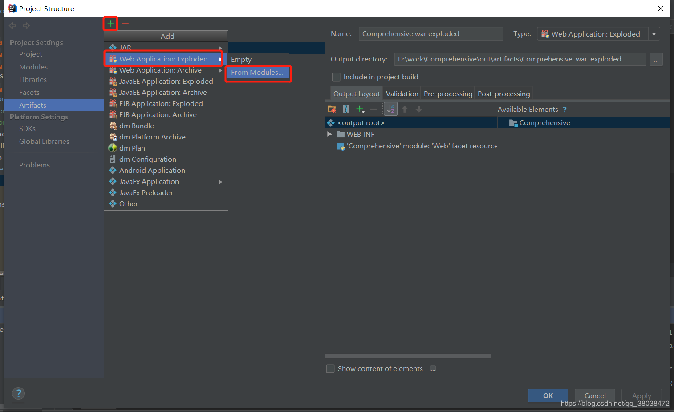
Task: Expand JavaFx Application submenu arrow
Action: (x=220, y=182)
